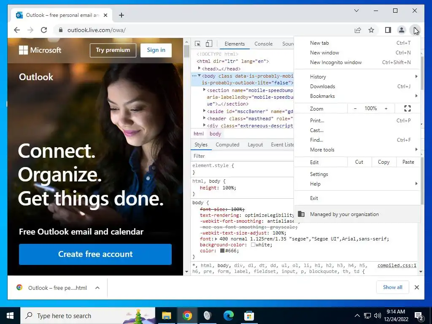The image size is (432, 324).
Task: Increase zoom with plus button
Action: pyautogui.click(x=386, y=108)
